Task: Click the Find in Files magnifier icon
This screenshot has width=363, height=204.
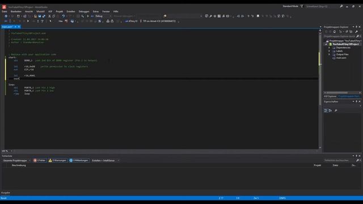Action: click(82, 16)
